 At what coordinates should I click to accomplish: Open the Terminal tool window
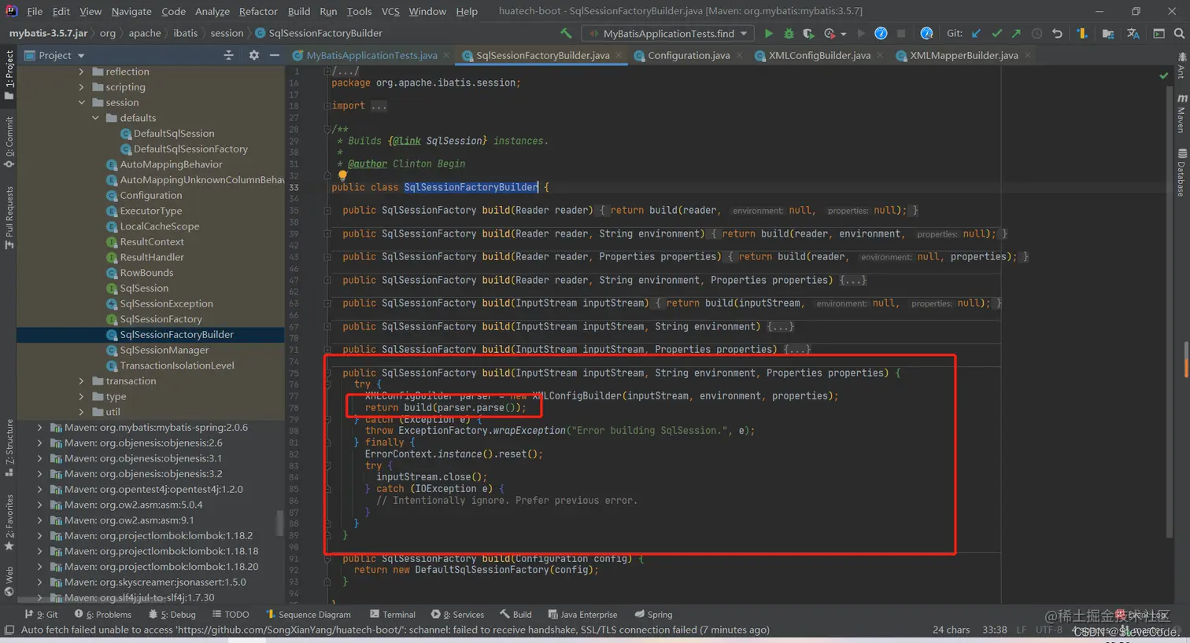[x=392, y=615]
